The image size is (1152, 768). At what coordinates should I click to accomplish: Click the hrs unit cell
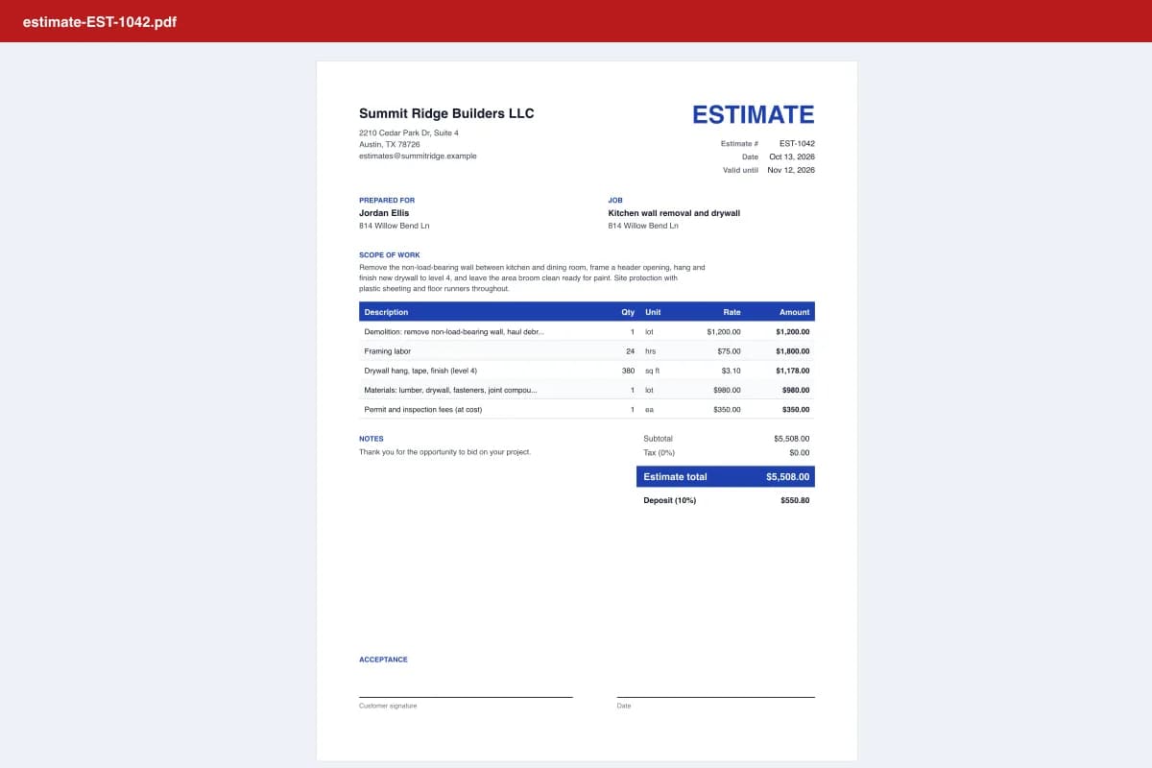(x=651, y=351)
